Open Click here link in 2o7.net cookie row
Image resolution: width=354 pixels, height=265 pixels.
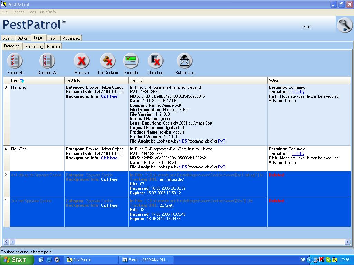point(109,205)
